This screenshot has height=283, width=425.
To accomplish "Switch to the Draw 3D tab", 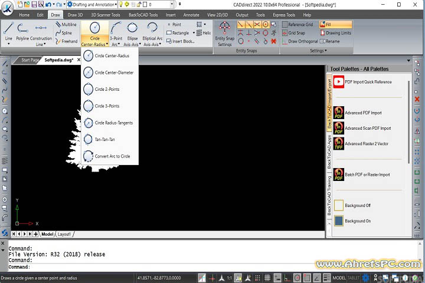I will click(75, 15).
